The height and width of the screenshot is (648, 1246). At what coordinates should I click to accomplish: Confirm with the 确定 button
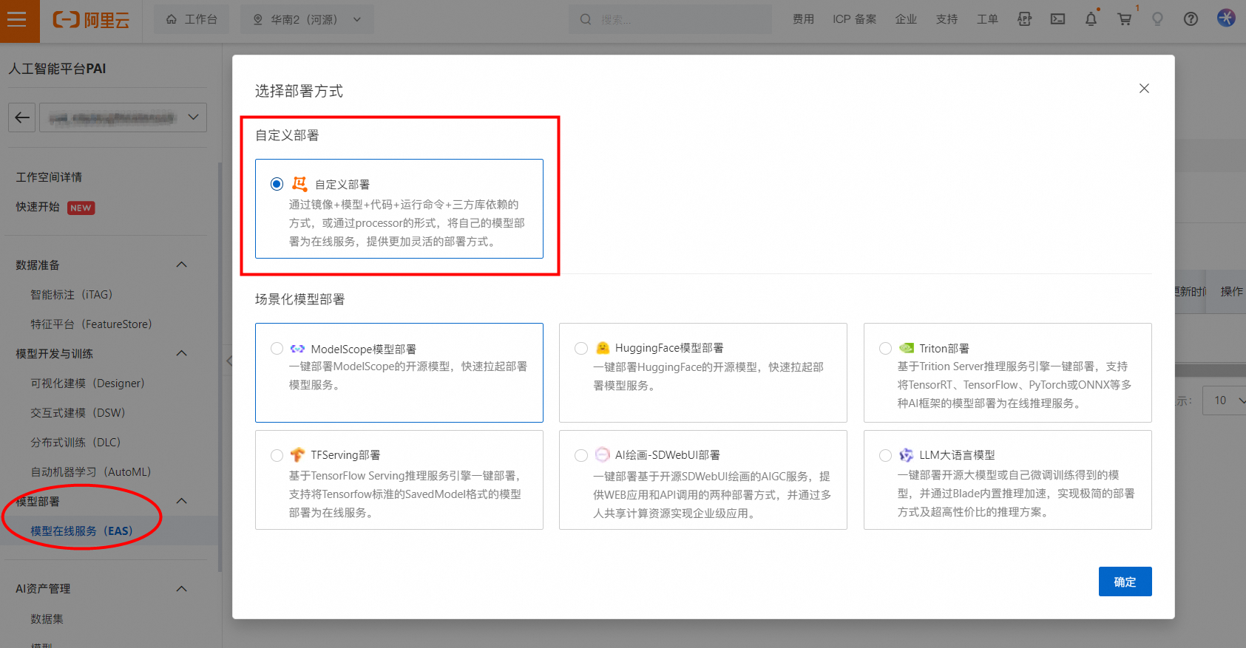(1125, 582)
